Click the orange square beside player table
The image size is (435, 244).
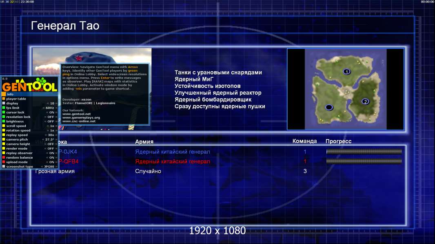coord(4,99)
